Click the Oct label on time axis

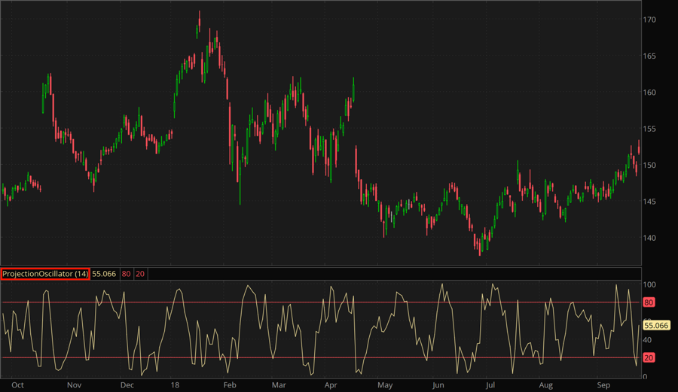click(18, 385)
